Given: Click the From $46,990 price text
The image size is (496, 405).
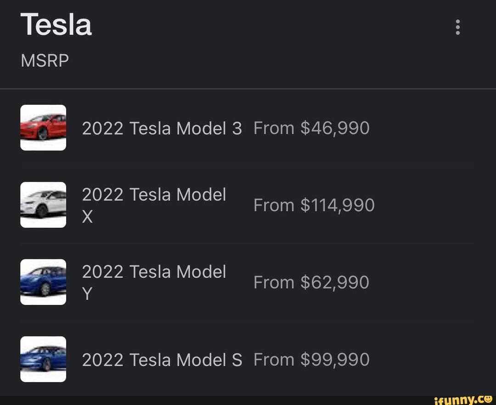Looking at the screenshot, I should pyautogui.click(x=311, y=128).
